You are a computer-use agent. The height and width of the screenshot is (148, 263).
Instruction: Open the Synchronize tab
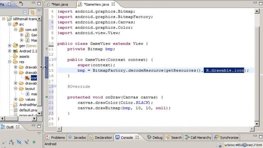pos(226,138)
